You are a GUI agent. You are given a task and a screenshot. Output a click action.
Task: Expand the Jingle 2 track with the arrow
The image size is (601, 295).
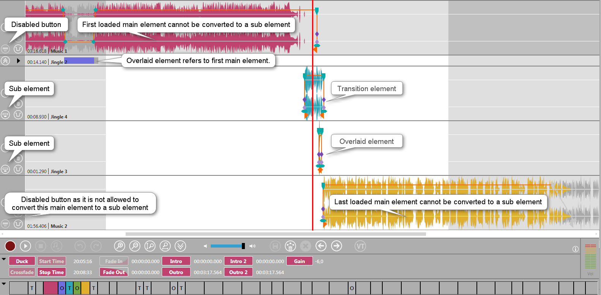pyautogui.click(x=18, y=61)
